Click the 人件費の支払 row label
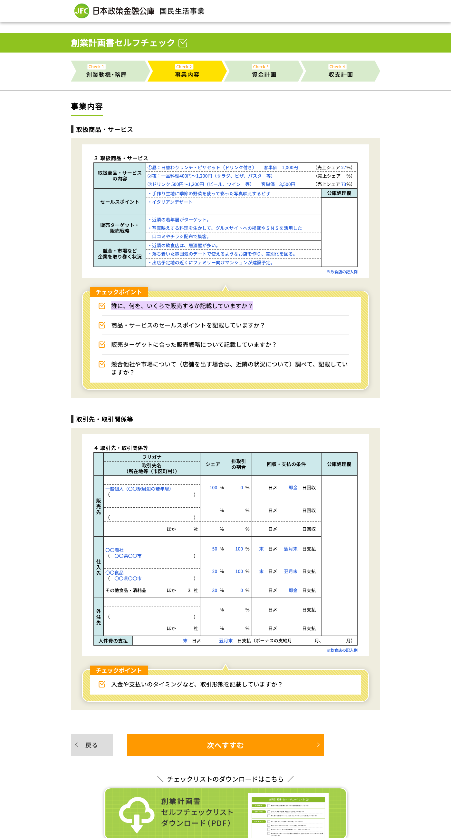Viewport: 451px width, 838px height. (x=113, y=641)
